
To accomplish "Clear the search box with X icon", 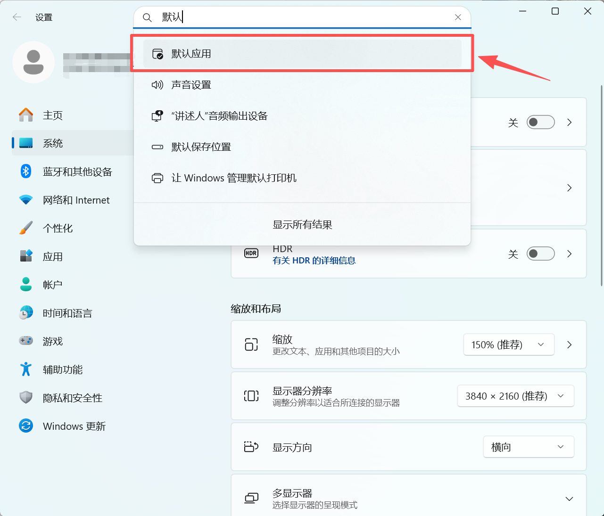I will click(458, 17).
